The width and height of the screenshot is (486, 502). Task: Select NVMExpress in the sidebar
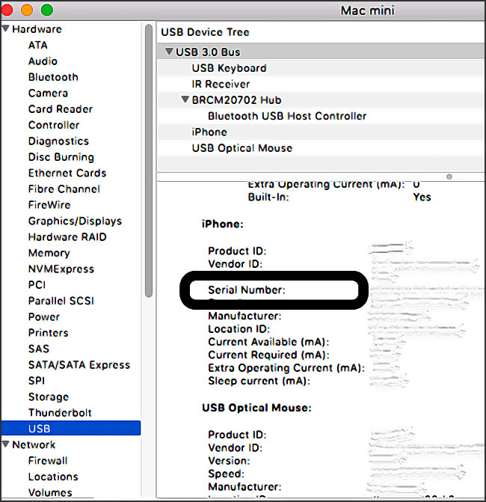[61, 269]
